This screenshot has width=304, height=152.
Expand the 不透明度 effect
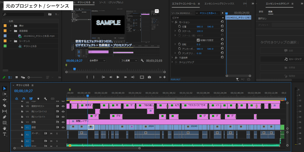coord(173,58)
